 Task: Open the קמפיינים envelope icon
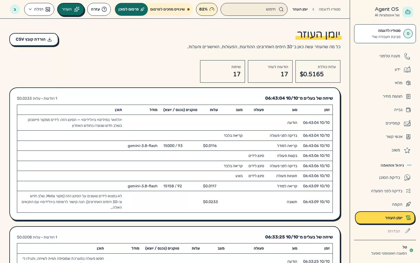pyautogui.click(x=407, y=123)
